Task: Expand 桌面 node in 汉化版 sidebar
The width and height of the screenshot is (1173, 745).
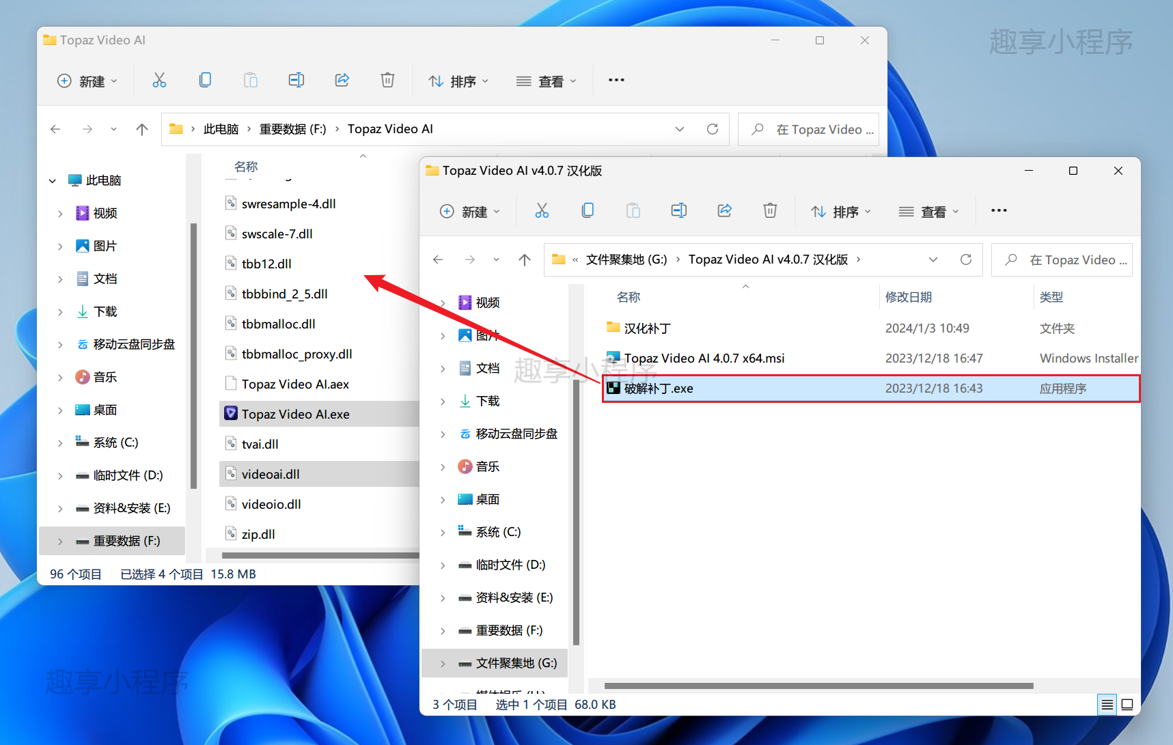Action: click(x=443, y=500)
